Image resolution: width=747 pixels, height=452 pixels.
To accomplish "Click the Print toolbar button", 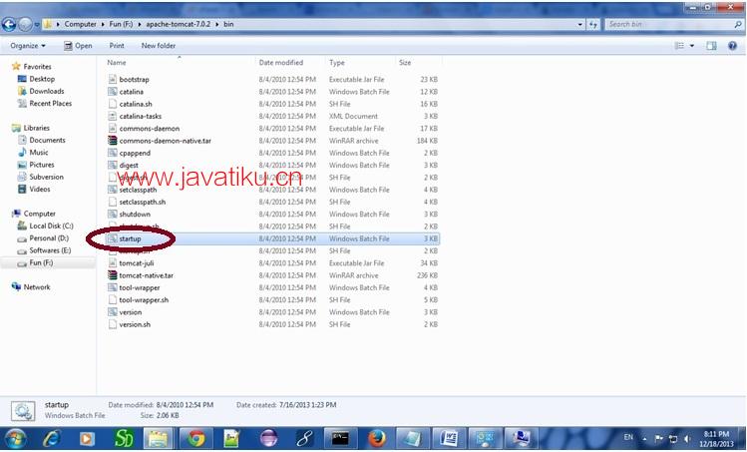I will (x=117, y=45).
